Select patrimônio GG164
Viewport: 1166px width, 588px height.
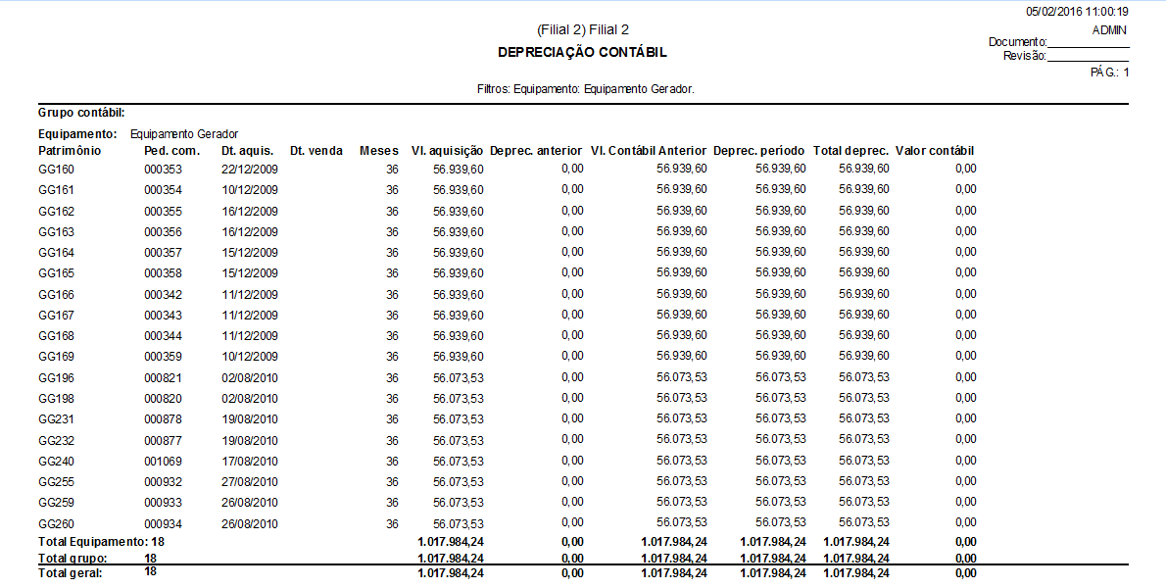point(56,253)
